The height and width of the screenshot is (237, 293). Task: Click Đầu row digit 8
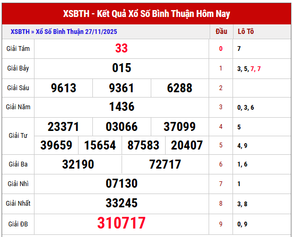(221, 204)
